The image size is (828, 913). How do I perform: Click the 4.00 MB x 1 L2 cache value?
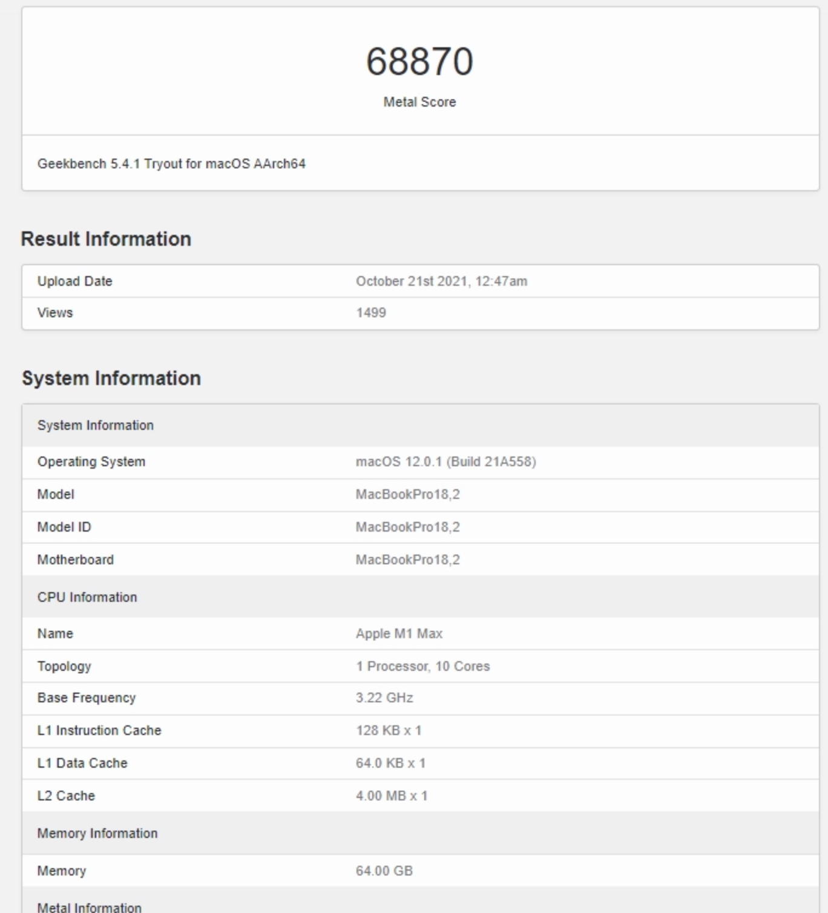(392, 796)
